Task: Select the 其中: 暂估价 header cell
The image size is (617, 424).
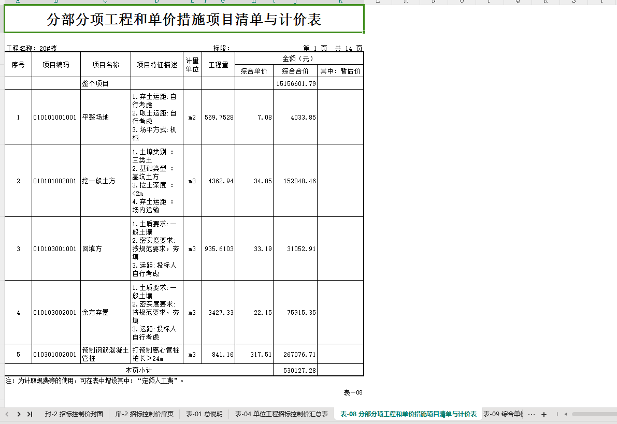Action: point(340,71)
